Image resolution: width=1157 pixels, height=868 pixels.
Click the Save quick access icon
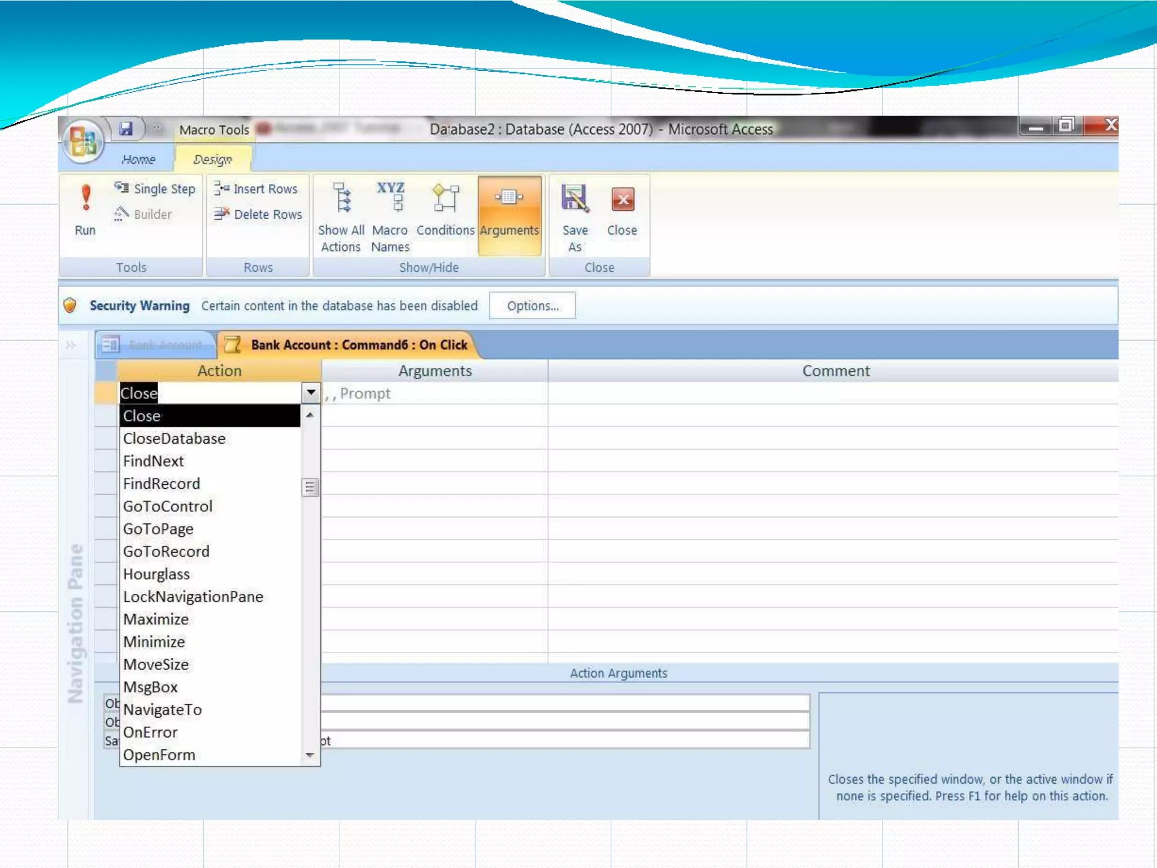125,129
